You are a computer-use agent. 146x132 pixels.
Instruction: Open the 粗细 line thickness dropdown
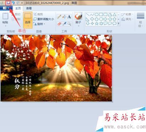140,20
